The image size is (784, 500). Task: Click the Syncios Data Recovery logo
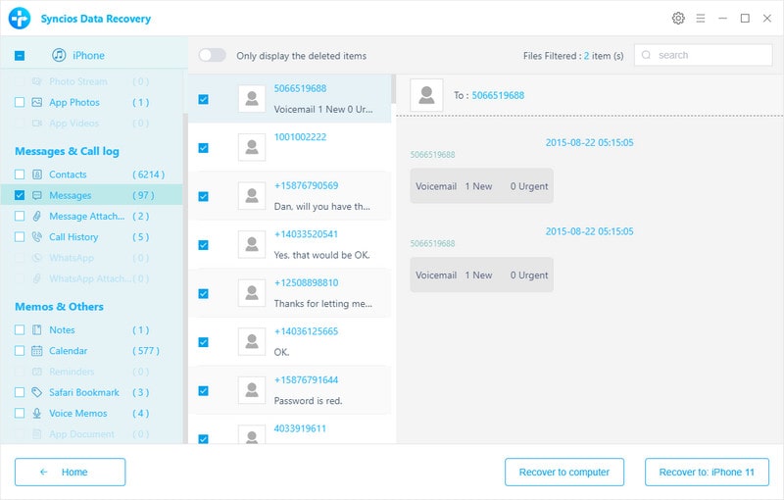[20, 19]
